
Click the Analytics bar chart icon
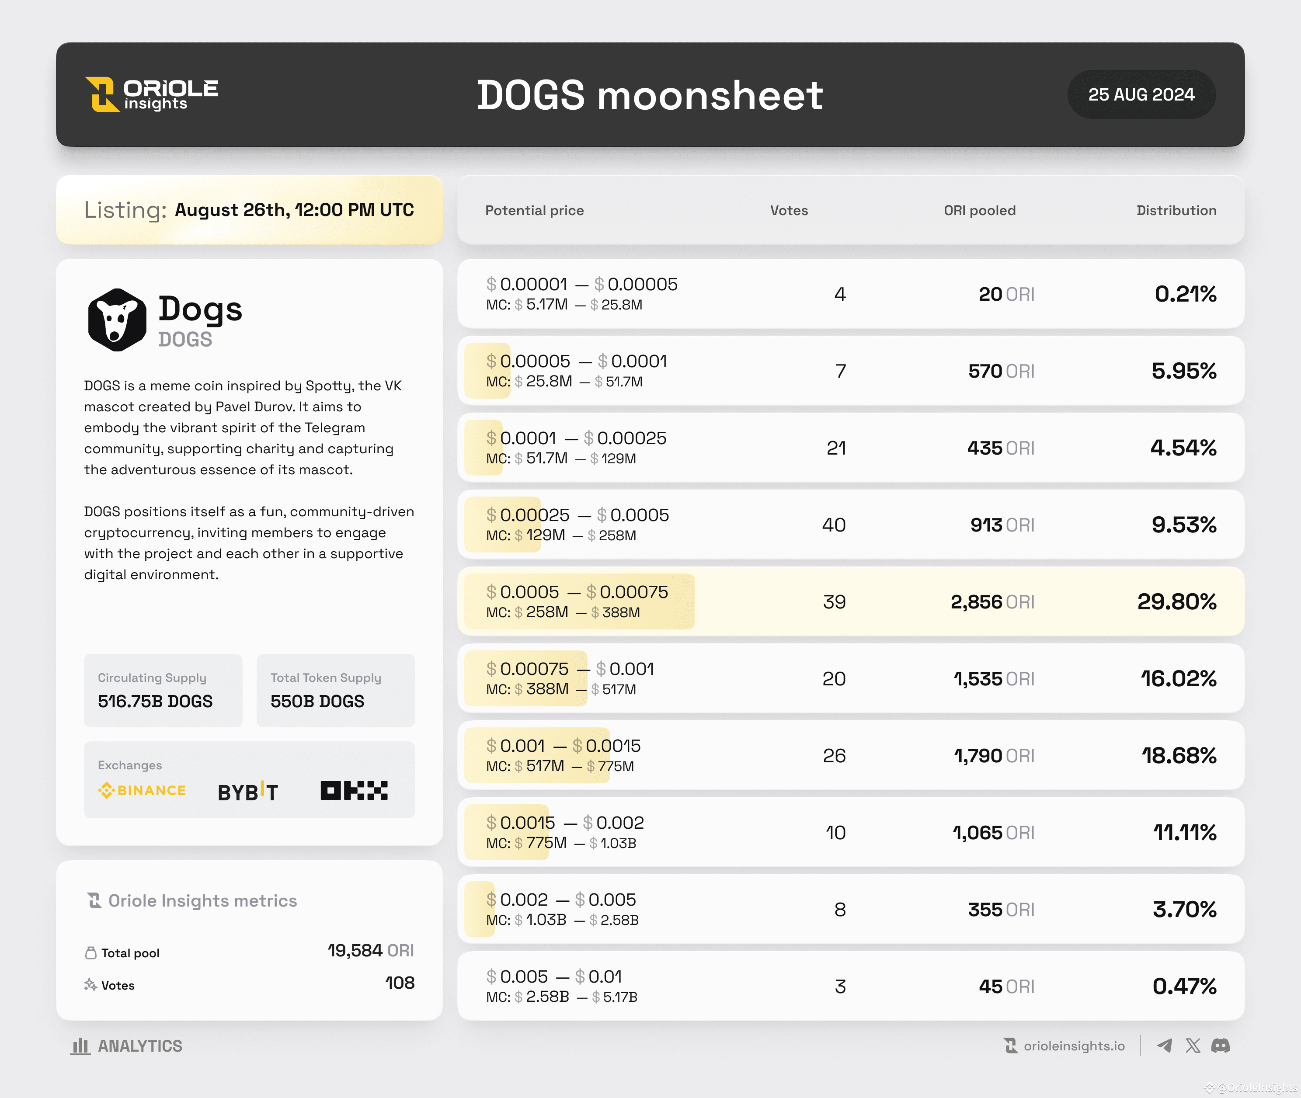(80, 1046)
